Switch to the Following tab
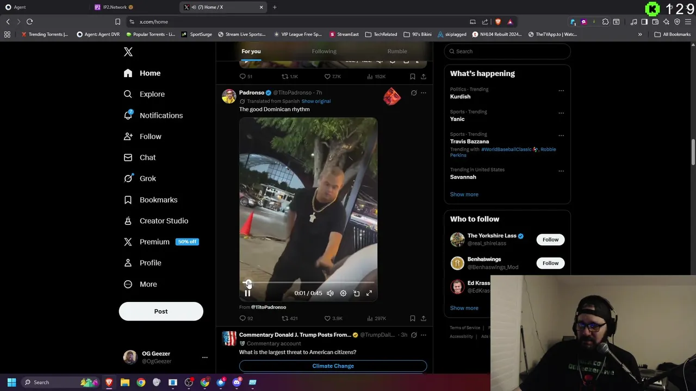696x391 pixels. (324, 51)
